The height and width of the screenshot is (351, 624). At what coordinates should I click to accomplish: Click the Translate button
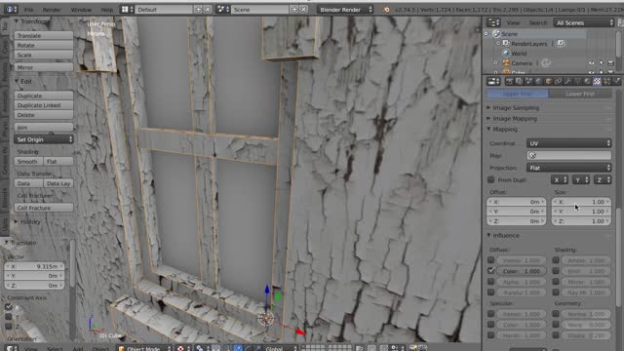pyautogui.click(x=44, y=35)
